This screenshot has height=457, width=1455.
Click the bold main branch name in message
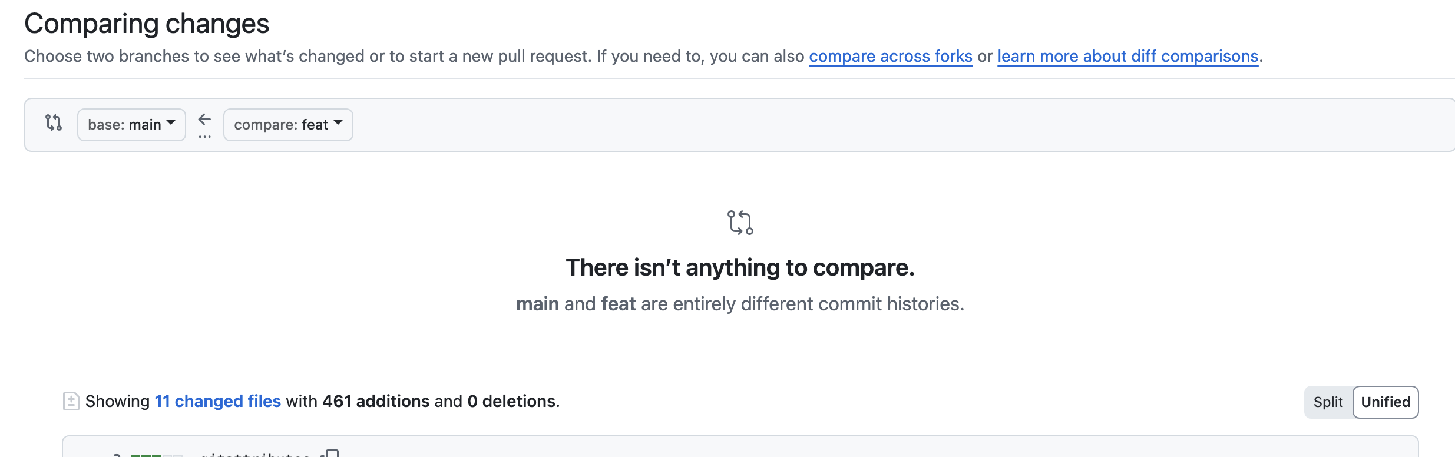(x=537, y=304)
